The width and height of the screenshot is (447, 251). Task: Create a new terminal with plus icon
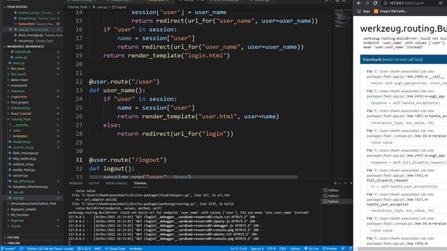[x=335, y=183]
